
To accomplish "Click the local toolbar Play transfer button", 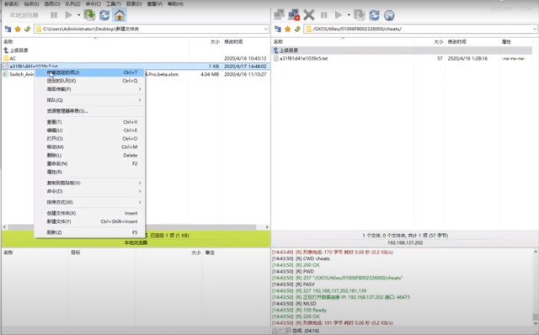I will (x=68, y=15).
